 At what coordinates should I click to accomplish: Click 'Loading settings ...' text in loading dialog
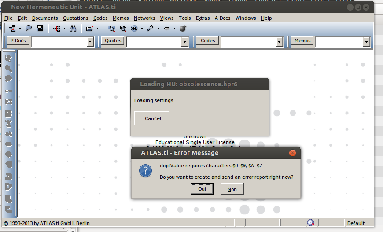coord(156,100)
